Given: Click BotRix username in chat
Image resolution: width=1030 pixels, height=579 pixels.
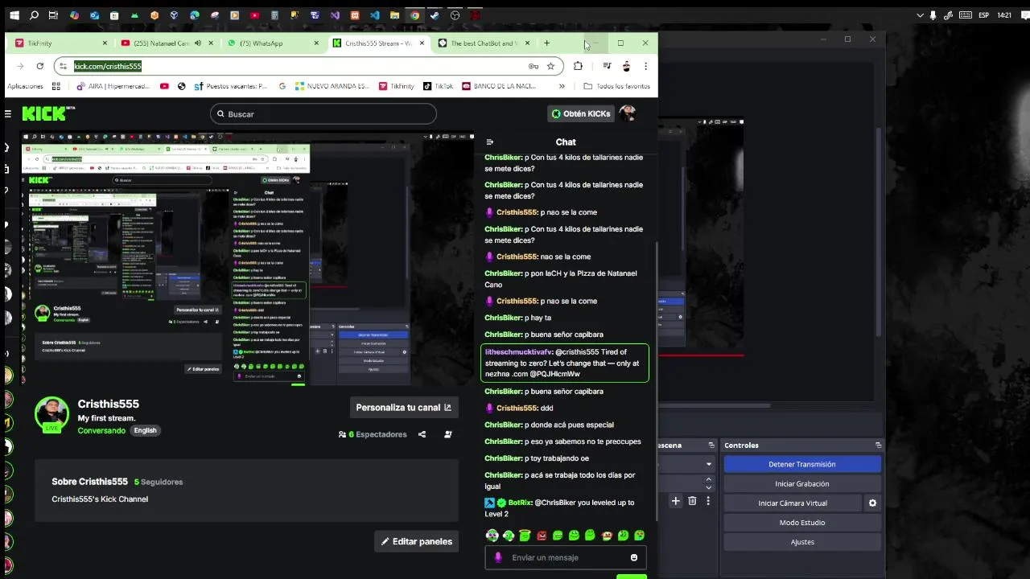Looking at the screenshot, I should pyautogui.click(x=520, y=503).
